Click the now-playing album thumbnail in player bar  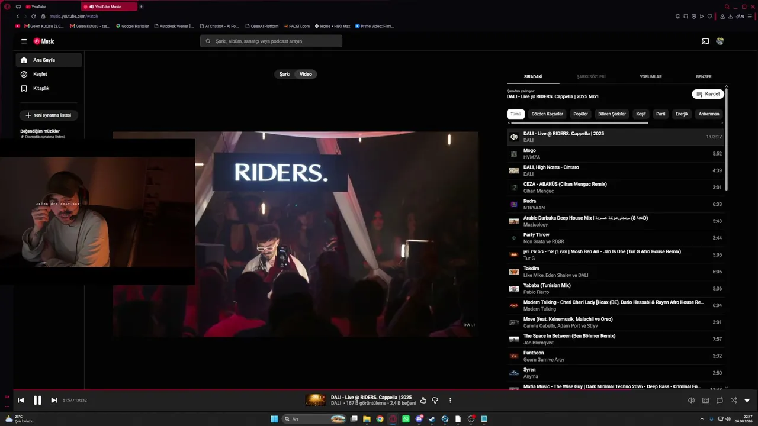(316, 401)
